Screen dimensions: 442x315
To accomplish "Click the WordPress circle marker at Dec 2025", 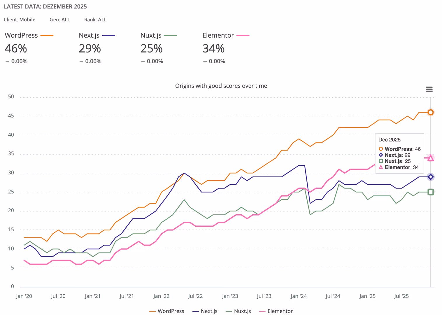I will [430, 112].
